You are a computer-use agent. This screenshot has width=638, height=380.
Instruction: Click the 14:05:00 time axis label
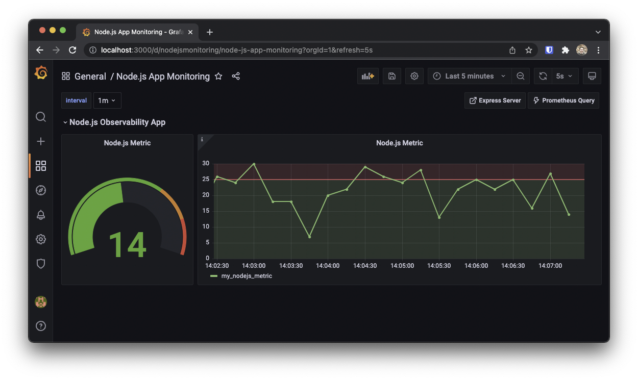point(402,266)
